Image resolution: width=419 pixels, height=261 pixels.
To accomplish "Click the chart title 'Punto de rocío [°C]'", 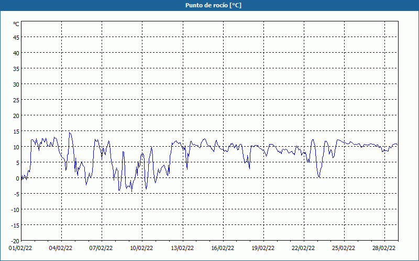I will 213,5.
